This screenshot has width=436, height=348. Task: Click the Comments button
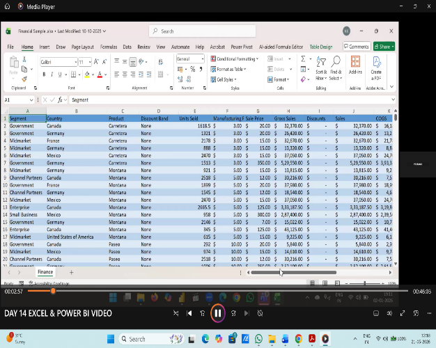(357, 47)
